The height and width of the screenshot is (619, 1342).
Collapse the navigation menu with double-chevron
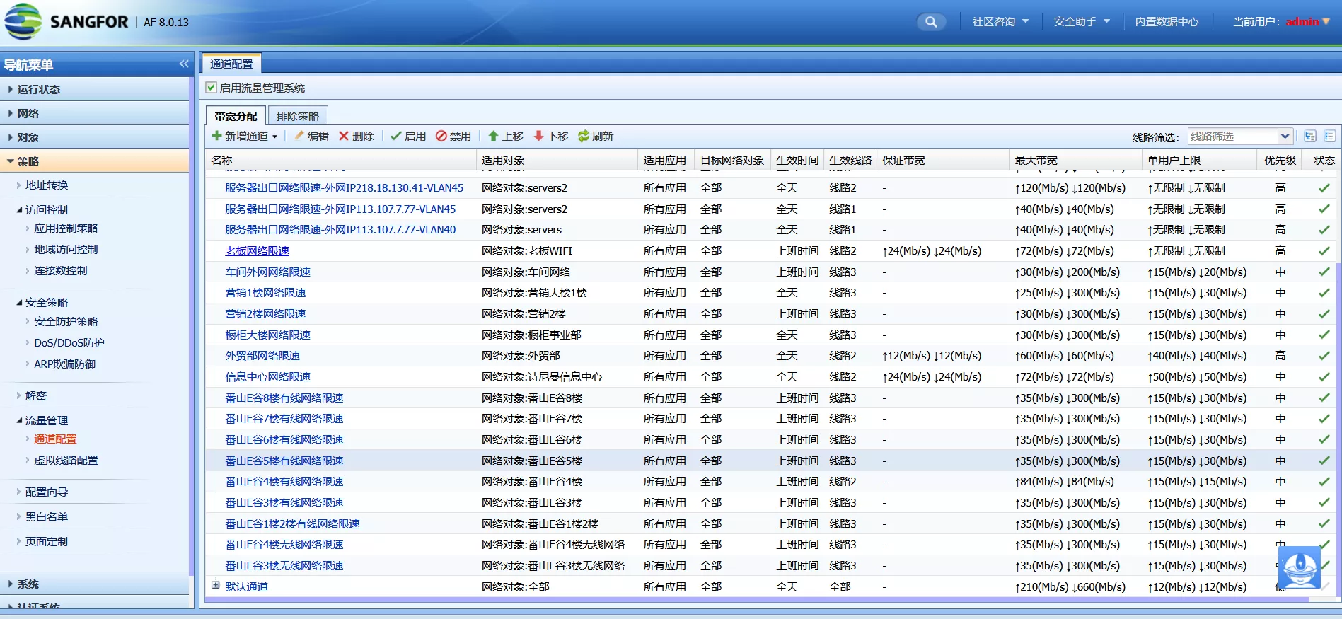(184, 64)
